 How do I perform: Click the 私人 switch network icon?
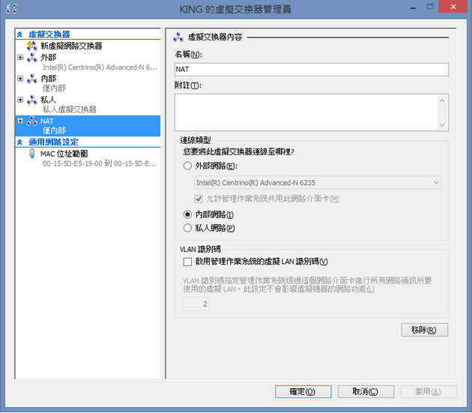pos(32,100)
